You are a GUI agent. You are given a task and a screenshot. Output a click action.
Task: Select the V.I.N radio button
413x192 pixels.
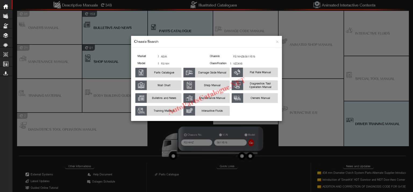tap(220, 135)
